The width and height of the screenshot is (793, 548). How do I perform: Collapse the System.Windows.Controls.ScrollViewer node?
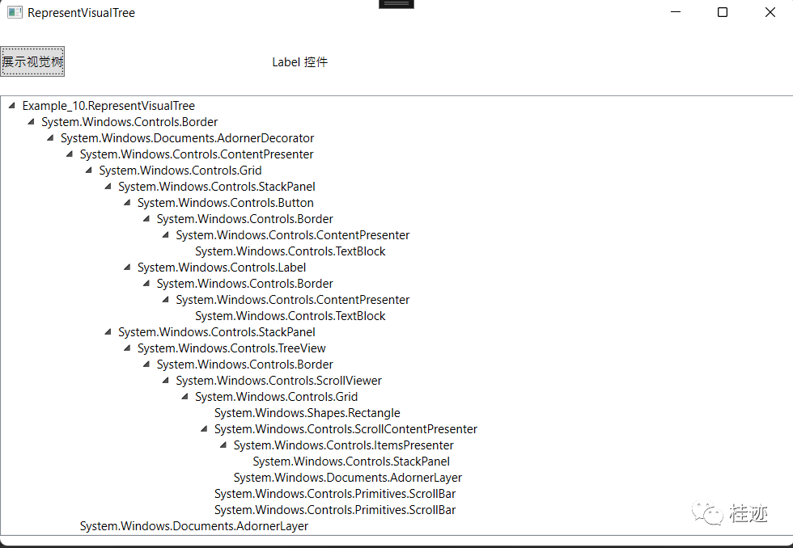pyautogui.click(x=165, y=380)
